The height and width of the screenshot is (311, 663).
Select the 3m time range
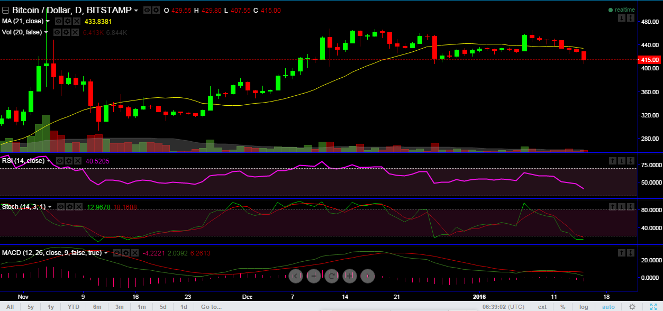pos(120,307)
